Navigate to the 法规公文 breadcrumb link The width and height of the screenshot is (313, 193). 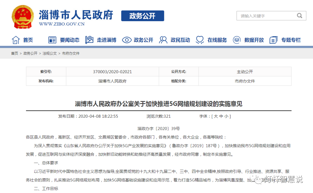[x=49, y=53]
